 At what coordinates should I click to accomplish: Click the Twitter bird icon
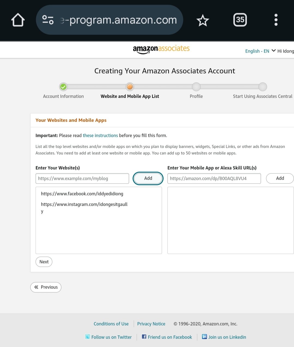coord(88,337)
